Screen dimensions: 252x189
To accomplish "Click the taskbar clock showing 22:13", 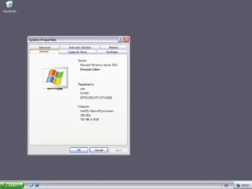I will point(245,185).
